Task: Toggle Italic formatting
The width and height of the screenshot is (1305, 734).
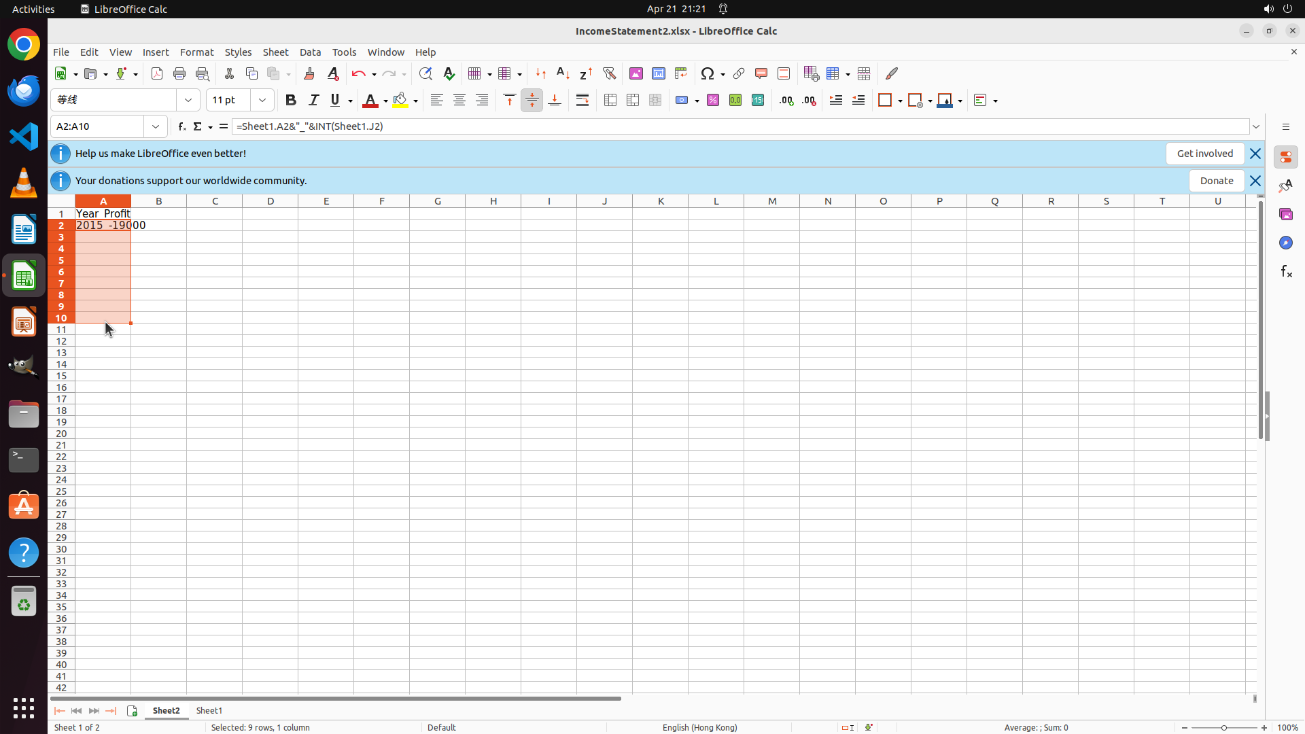Action: coord(313,101)
